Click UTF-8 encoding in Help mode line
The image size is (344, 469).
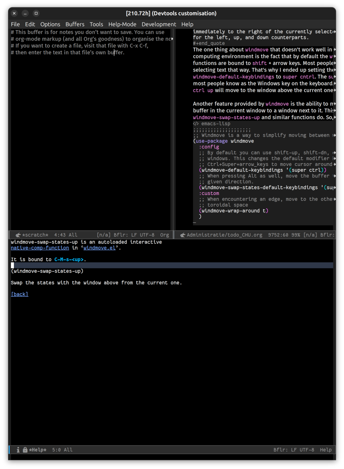[x=307, y=450]
